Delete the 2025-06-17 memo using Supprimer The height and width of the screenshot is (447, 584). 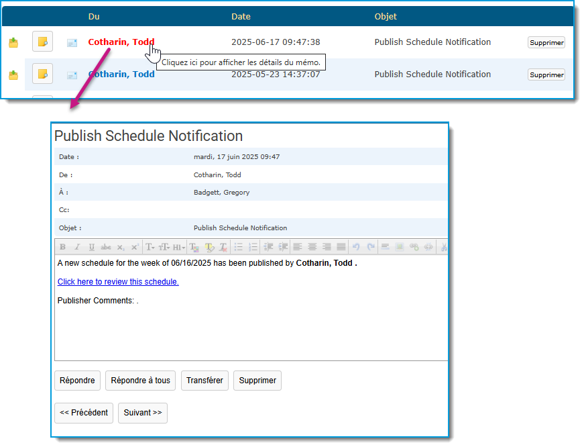[546, 42]
